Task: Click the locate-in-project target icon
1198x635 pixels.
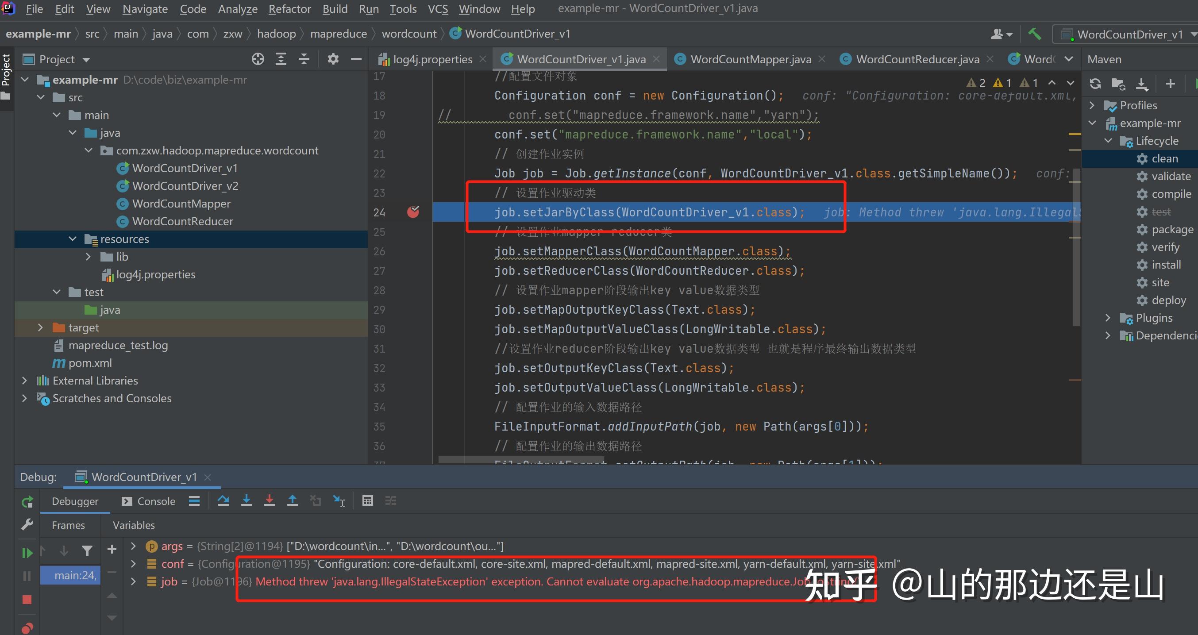Action: click(x=258, y=59)
